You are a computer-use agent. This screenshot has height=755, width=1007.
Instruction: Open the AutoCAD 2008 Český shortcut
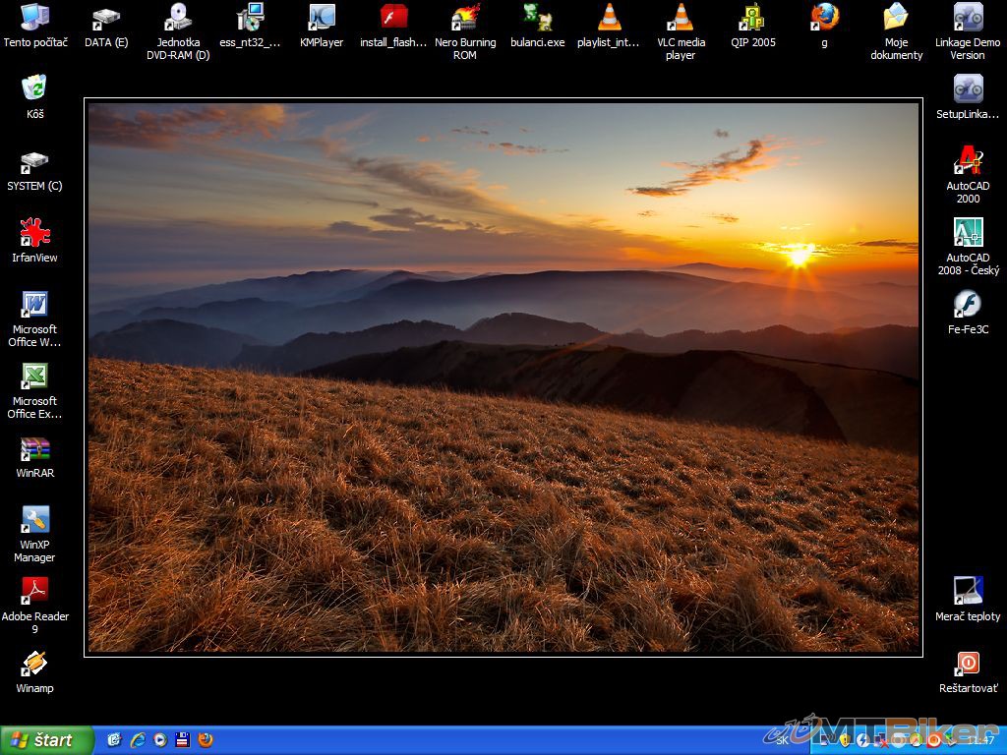pyautogui.click(x=968, y=233)
